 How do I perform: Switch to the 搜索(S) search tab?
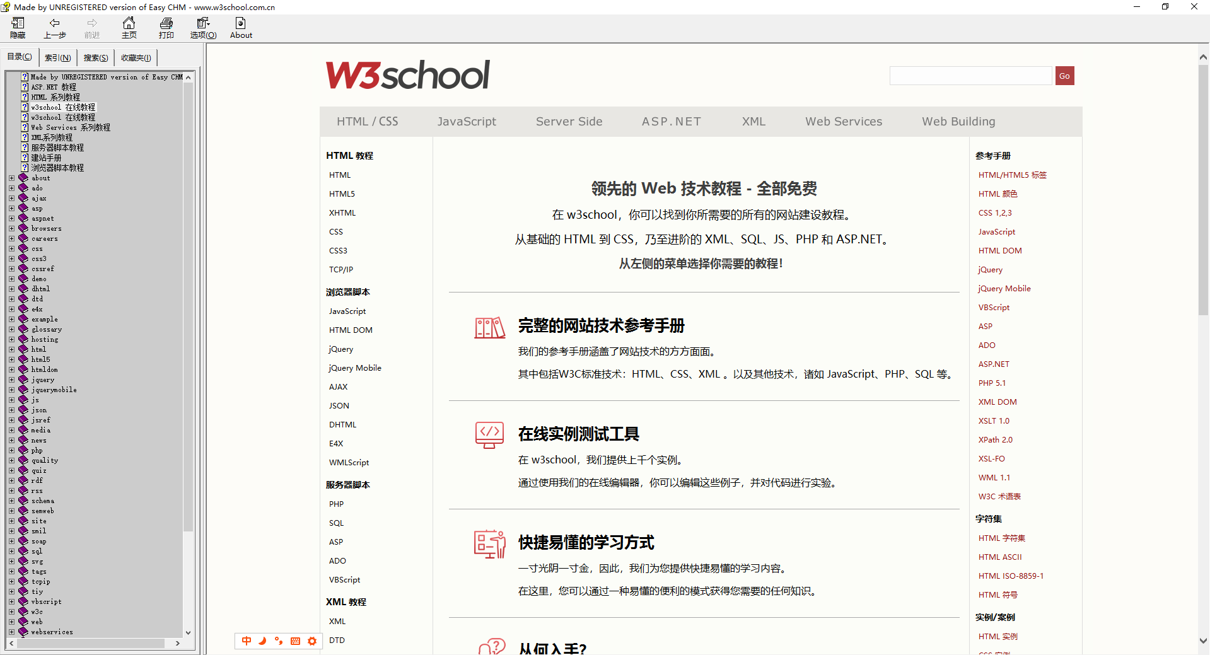[x=96, y=57]
